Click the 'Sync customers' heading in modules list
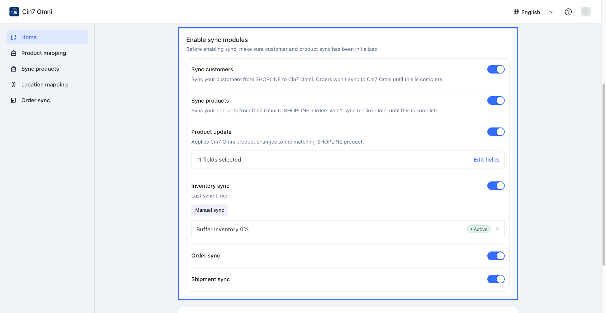606x313 pixels. (x=212, y=69)
